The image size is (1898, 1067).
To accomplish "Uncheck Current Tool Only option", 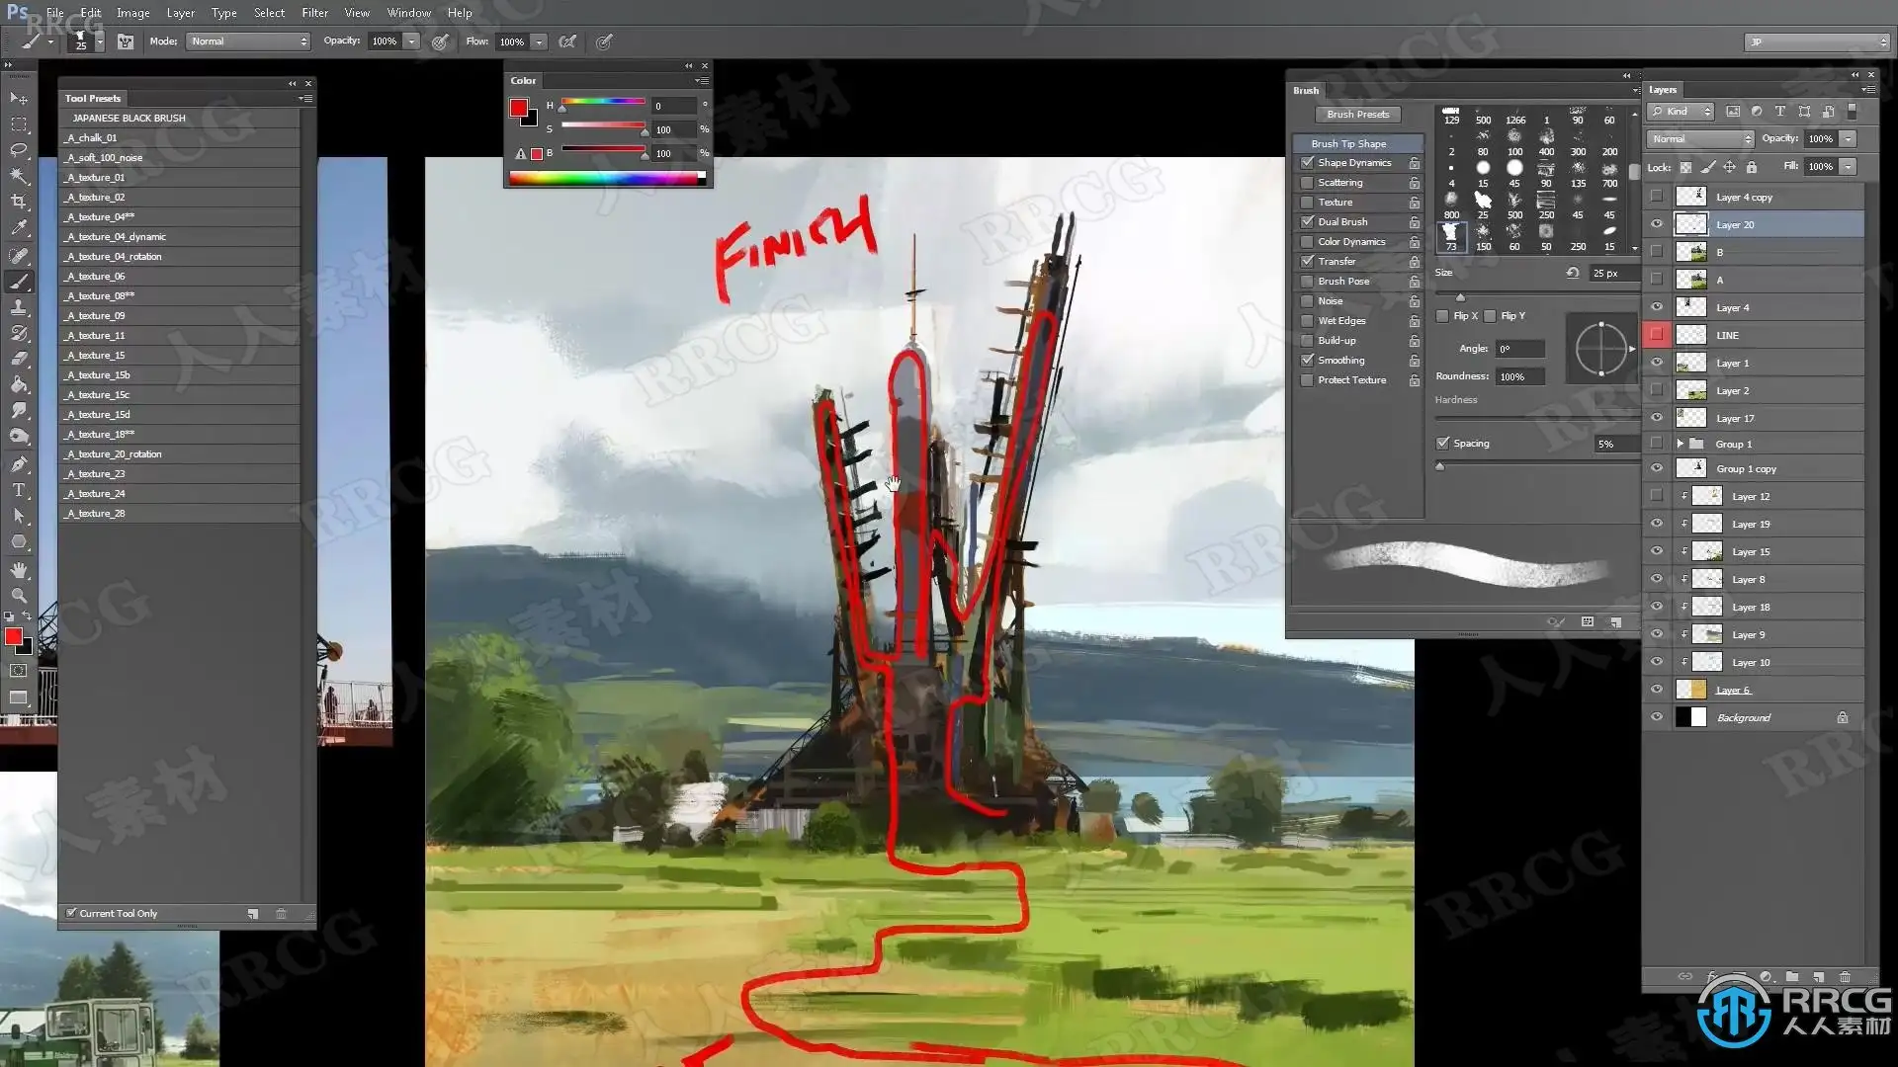I will click(x=71, y=913).
